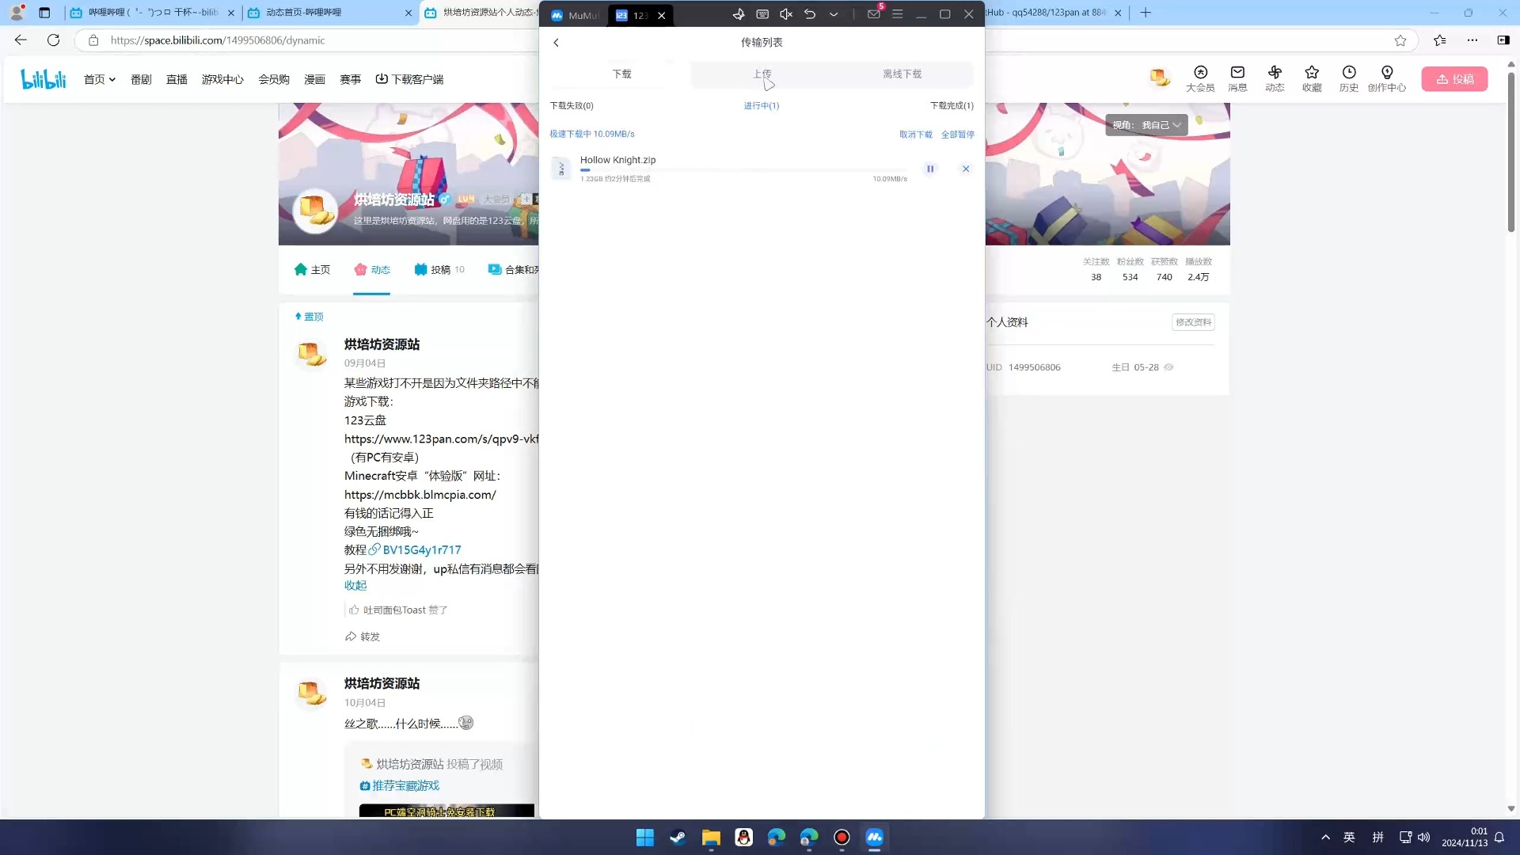Open 动态 icon in bilibili header
The width and height of the screenshot is (1520, 855).
[x=1275, y=79]
